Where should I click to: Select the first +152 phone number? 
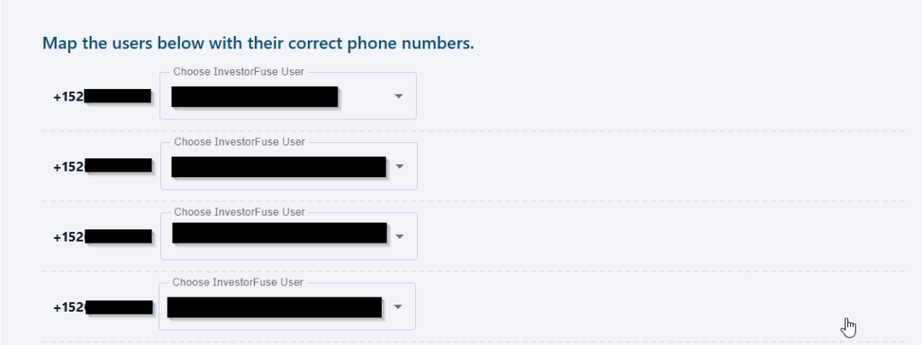click(103, 97)
